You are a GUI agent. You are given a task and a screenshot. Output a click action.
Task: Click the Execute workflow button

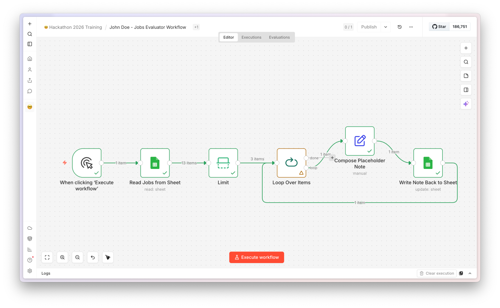tap(257, 257)
